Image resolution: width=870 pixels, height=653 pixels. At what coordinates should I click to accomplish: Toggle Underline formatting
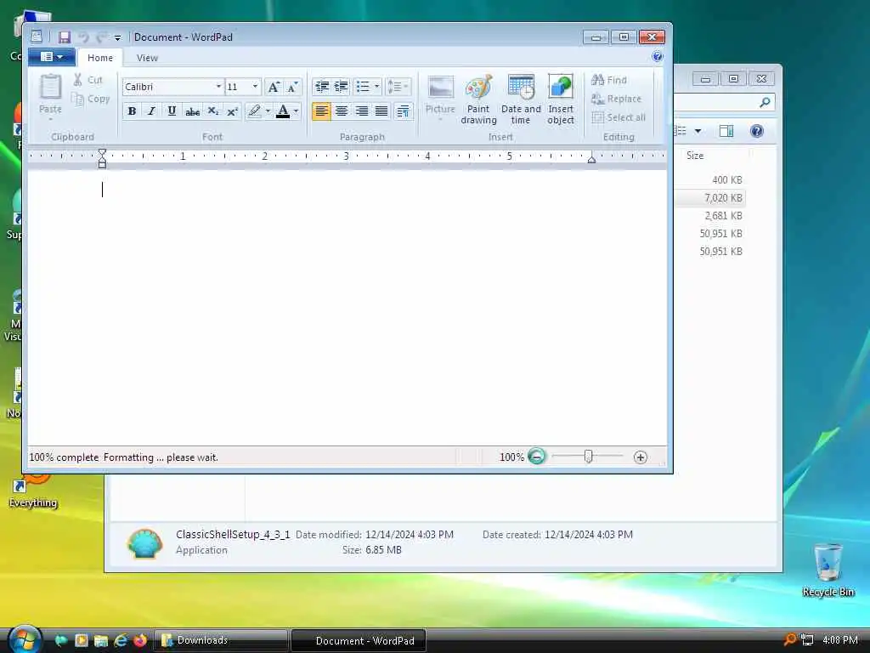click(172, 111)
